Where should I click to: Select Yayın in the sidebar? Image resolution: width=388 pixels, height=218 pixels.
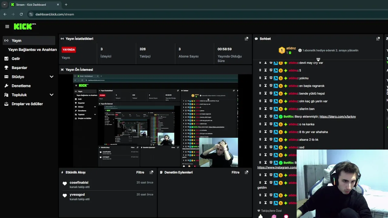pos(29,41)
